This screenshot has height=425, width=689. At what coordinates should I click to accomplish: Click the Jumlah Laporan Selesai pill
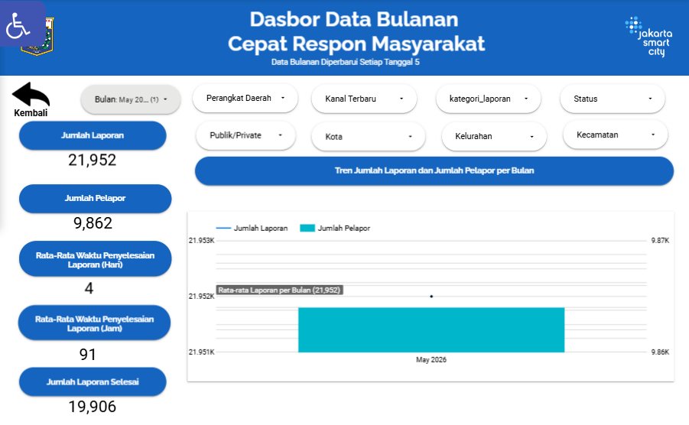(93, 382)
